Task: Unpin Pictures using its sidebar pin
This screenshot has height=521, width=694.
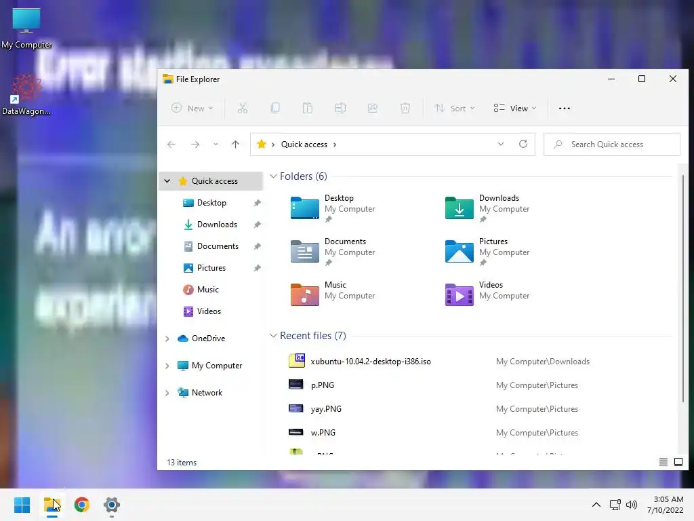Action: point(257,268)
